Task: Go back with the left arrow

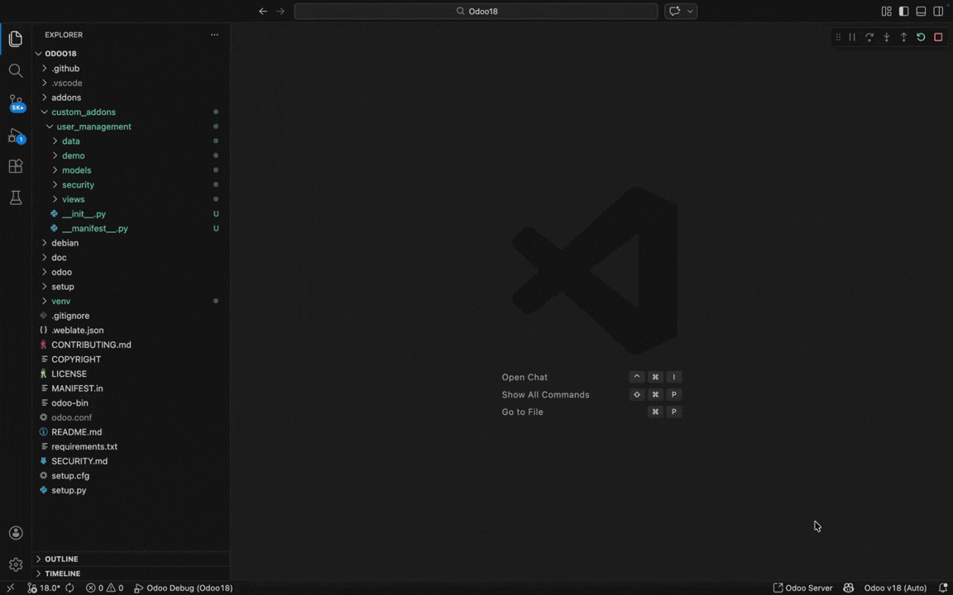Action: click(263, 12)
